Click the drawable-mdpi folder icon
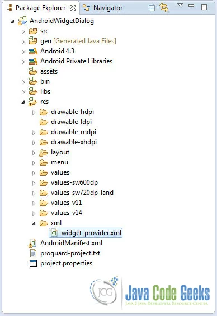Image resolution: width=217 pixels, height=316 pixels. pyautogui.click(x=44, y=132)
